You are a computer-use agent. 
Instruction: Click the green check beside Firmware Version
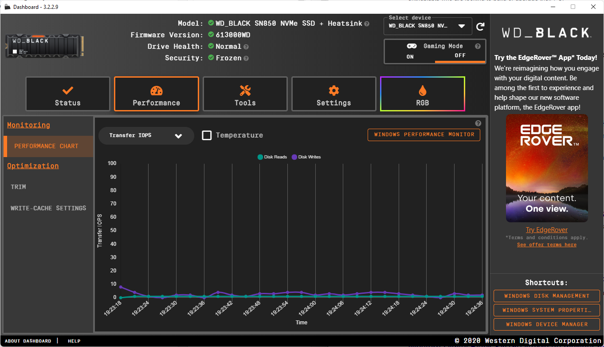coord(211,35)
